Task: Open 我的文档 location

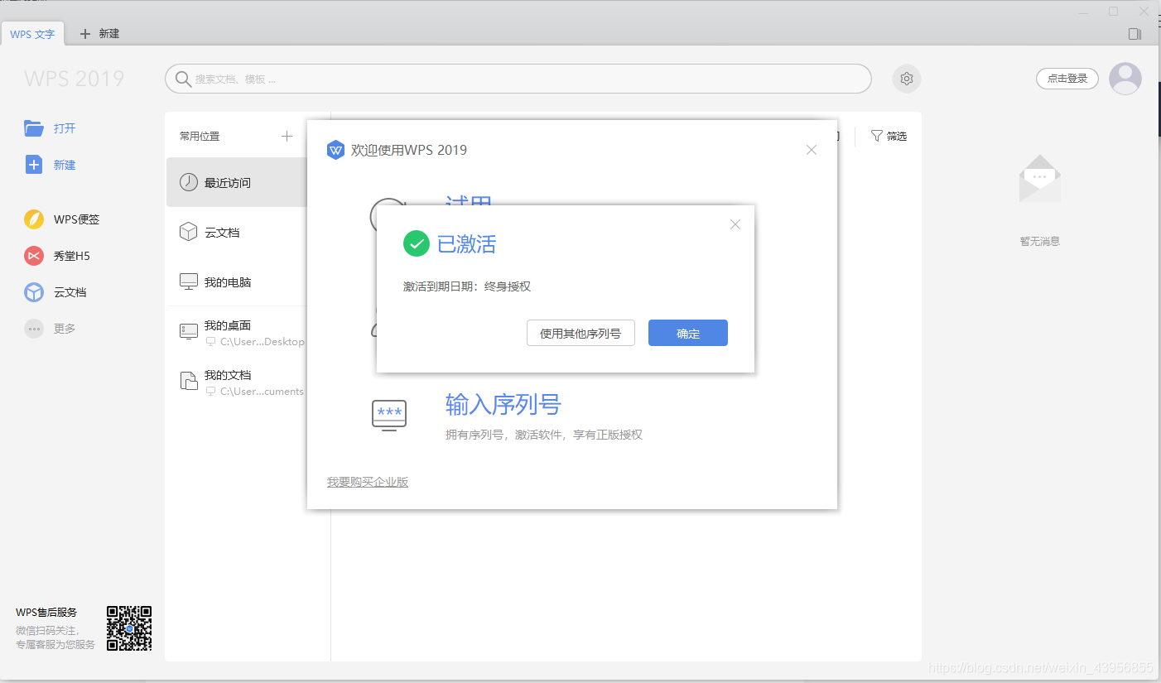Action: click(236, 382)
